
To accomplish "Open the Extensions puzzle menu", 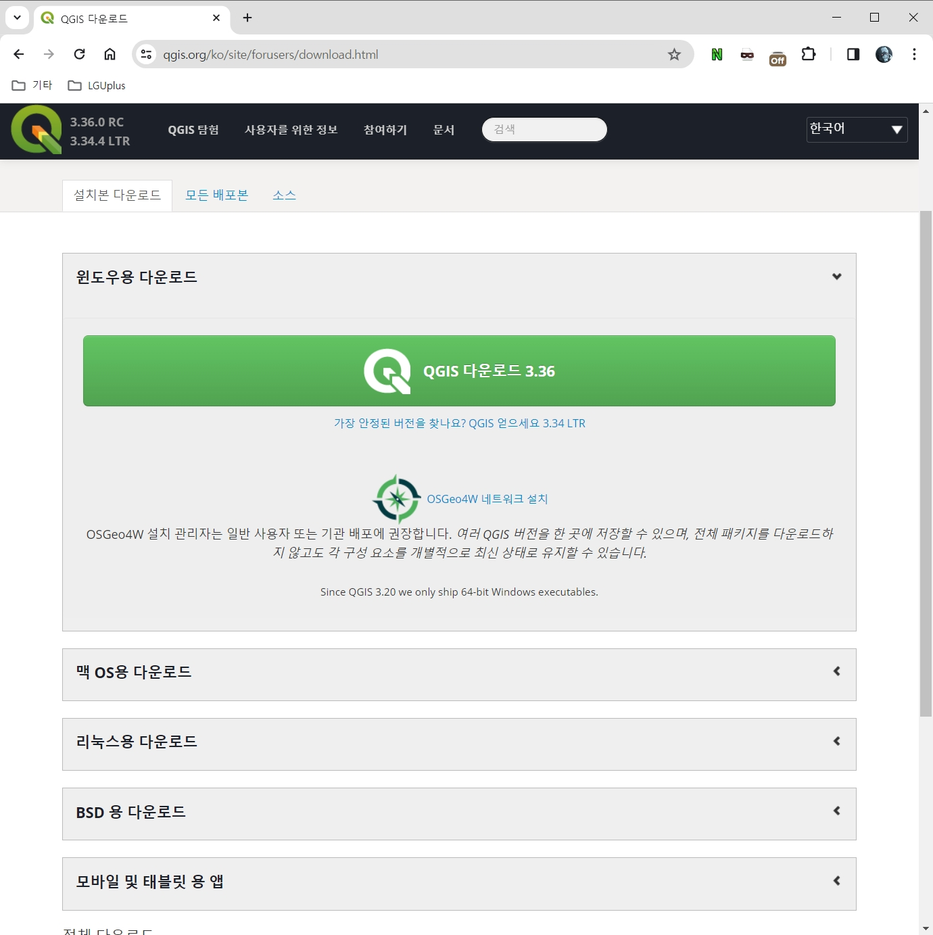I will pyautogui.click(x=809, y=54).
